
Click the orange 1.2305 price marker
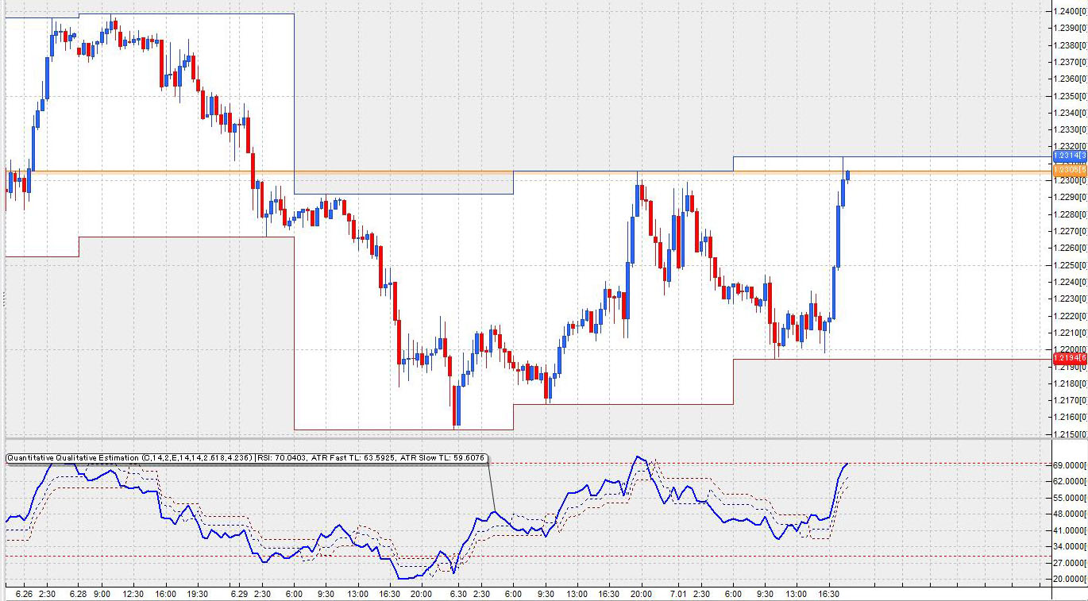pos(1070,170)
